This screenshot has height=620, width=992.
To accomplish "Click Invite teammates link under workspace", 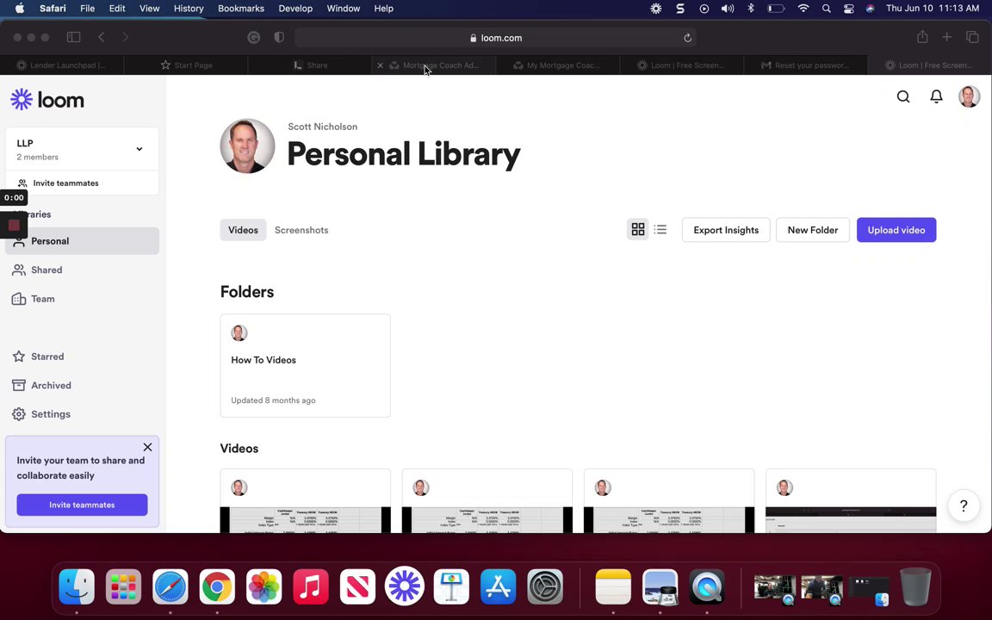I will [x=65, y=183].
